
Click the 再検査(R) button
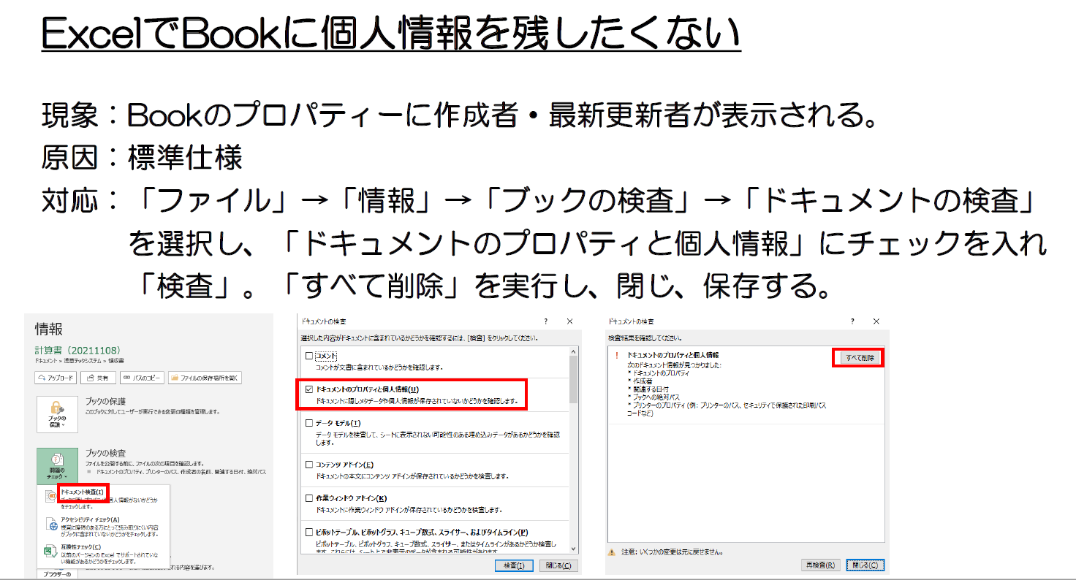click(821, 565)
